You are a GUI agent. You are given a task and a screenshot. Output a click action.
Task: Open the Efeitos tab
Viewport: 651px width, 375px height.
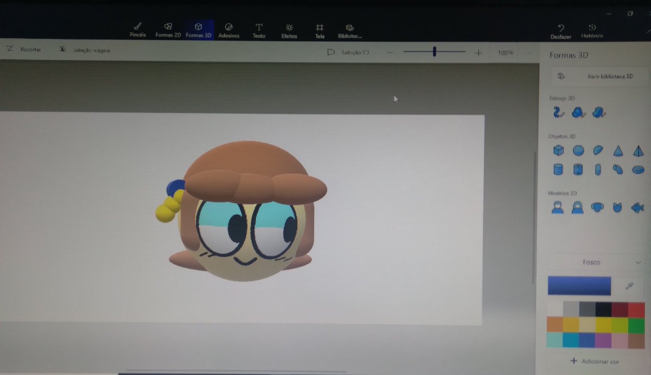click(289, 30)
